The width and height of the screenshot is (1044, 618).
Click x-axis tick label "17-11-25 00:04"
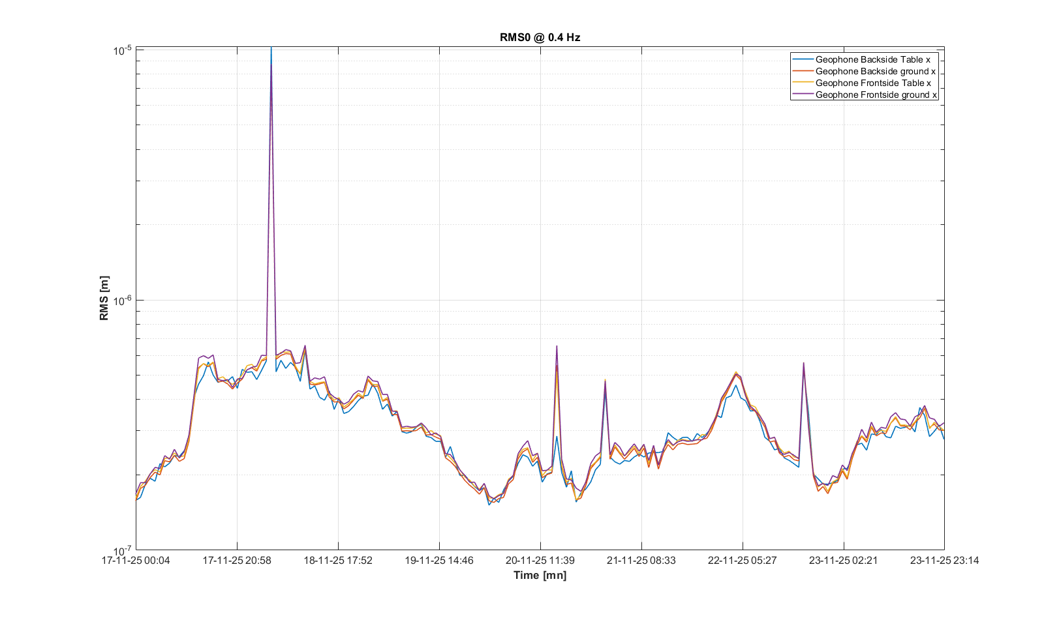[x=136, y=560]
